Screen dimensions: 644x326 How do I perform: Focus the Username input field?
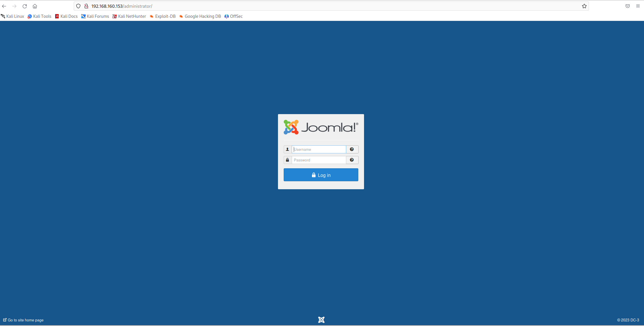319,149
